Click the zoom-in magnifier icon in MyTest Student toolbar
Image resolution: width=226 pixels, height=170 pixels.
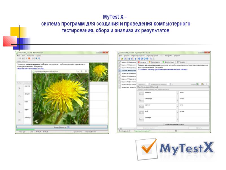[36, 59]
